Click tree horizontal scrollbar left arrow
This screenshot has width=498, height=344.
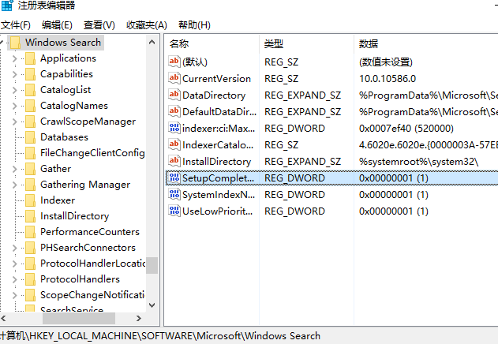click(x=3, y=318)
